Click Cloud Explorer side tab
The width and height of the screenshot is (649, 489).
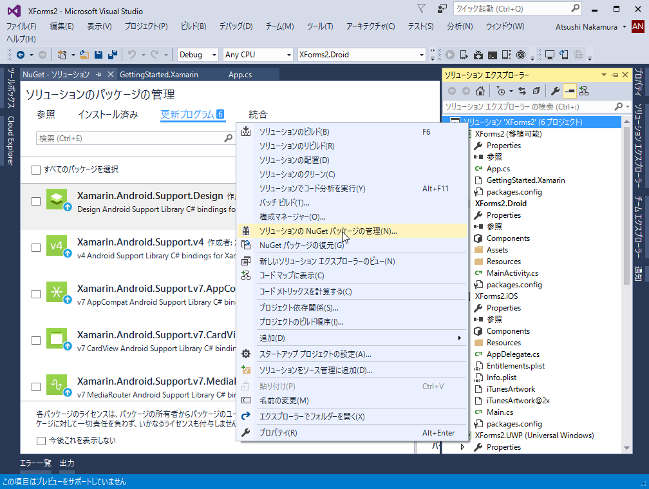pos(10,140)
